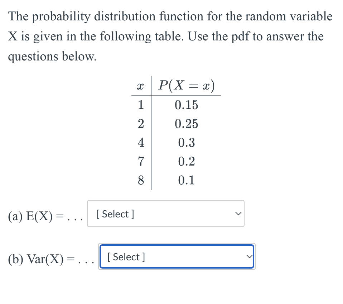Select the probability value 0.2
The width and height of the screenshot is (343, 304).
coord(187,161)
